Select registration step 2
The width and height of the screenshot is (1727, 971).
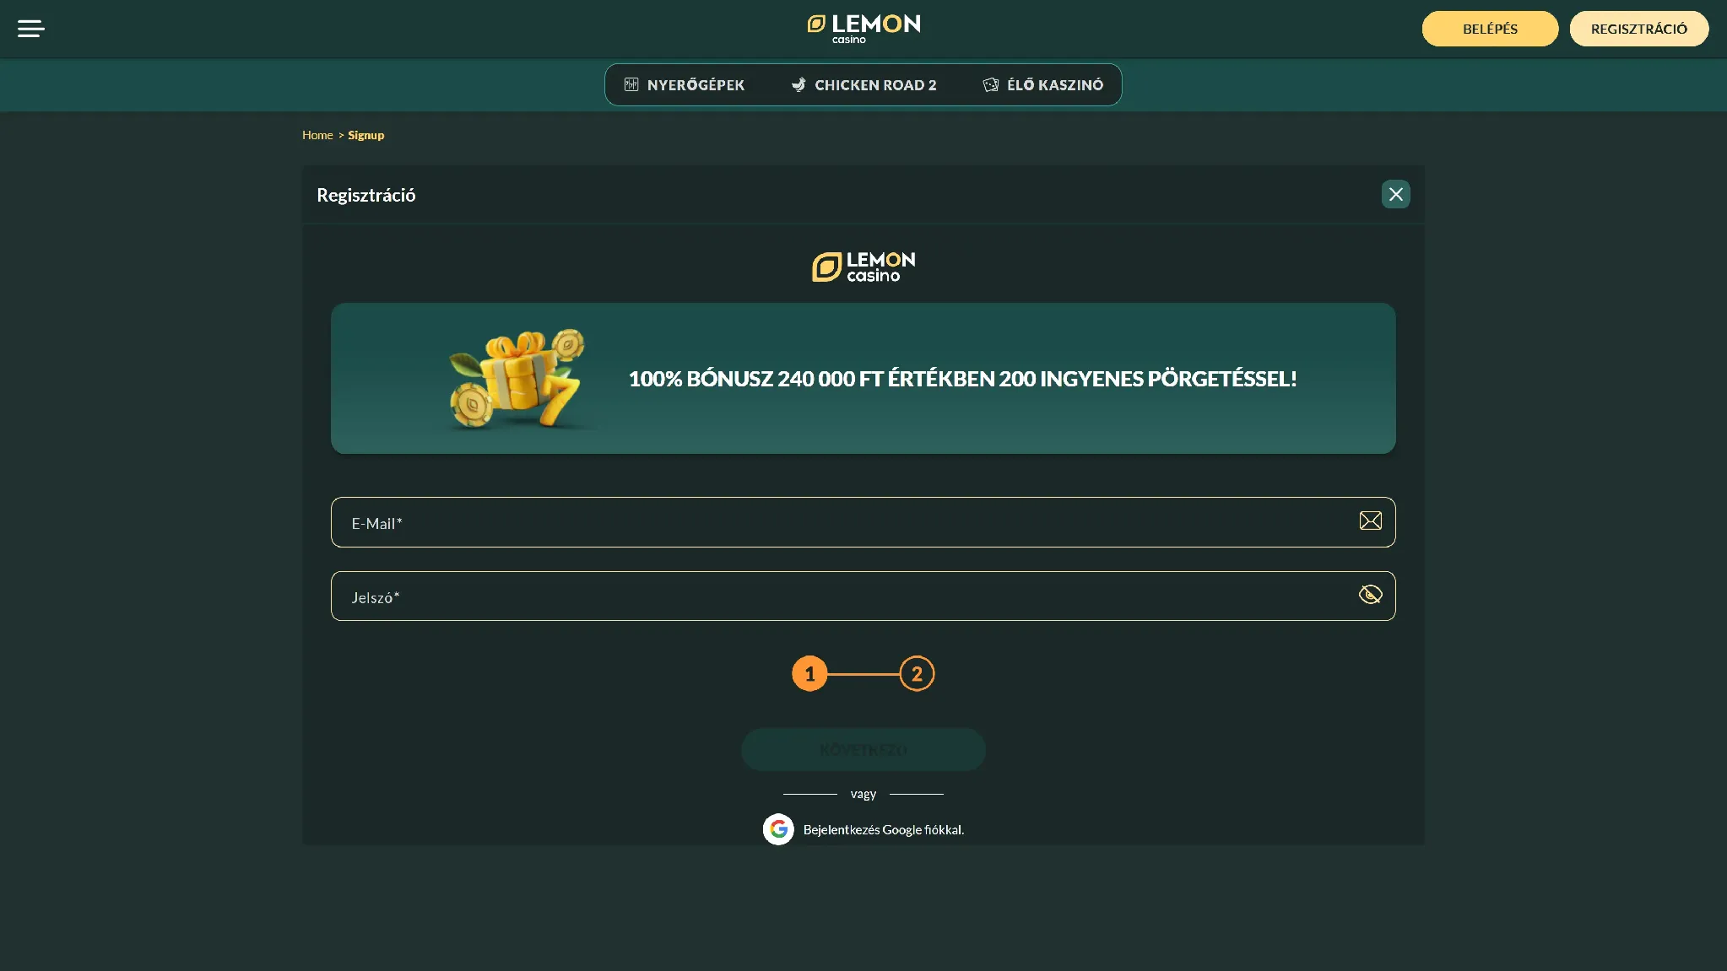917,673
